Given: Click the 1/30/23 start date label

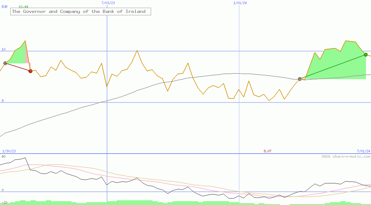Looking at the screenshot, I should pyautogui.click(x=9, y=151).
